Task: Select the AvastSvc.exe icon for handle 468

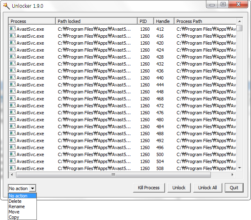Action: pyautogui.click(x=12, y=99)
